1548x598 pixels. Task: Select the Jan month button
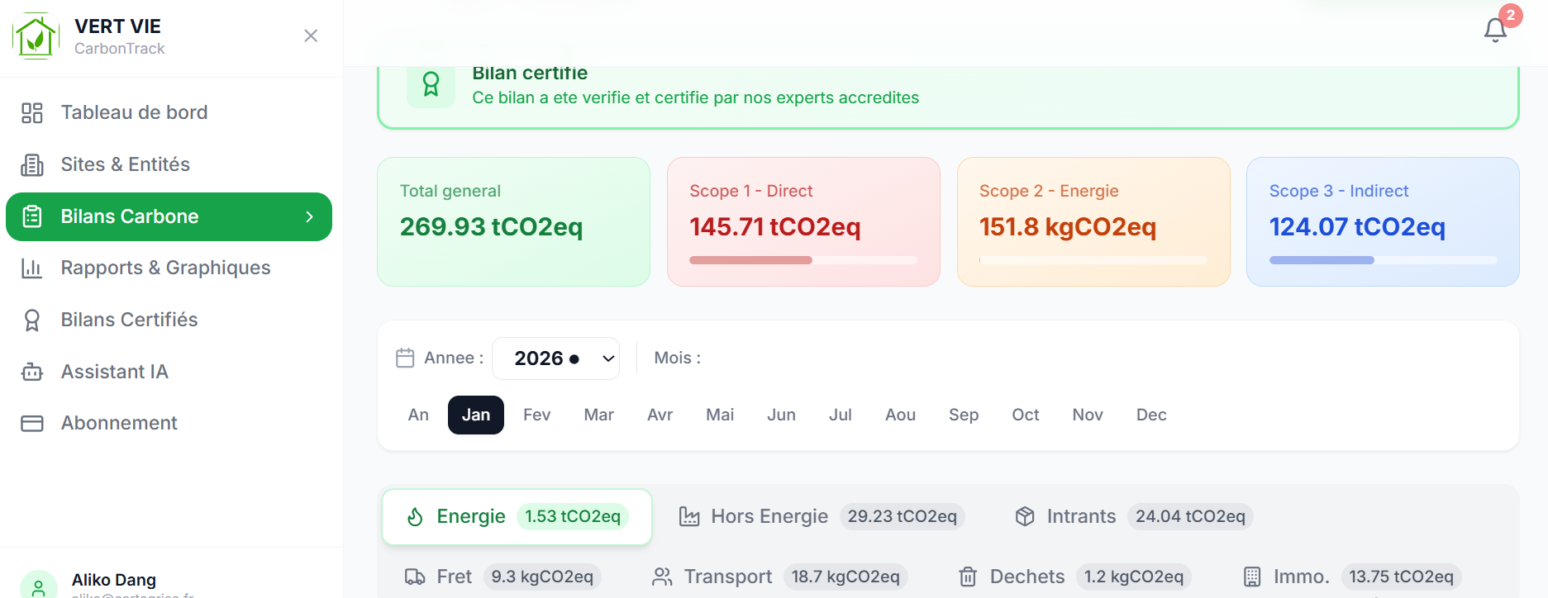coord(476,415)
